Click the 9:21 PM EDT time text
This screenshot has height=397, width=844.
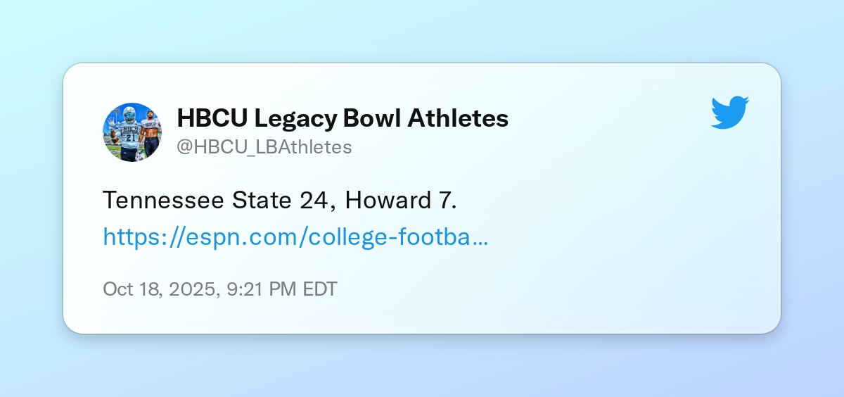(x=282, y=289)
